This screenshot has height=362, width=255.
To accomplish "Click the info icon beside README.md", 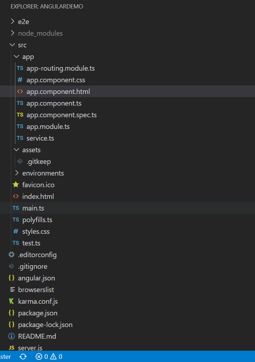I will point(11,336).
